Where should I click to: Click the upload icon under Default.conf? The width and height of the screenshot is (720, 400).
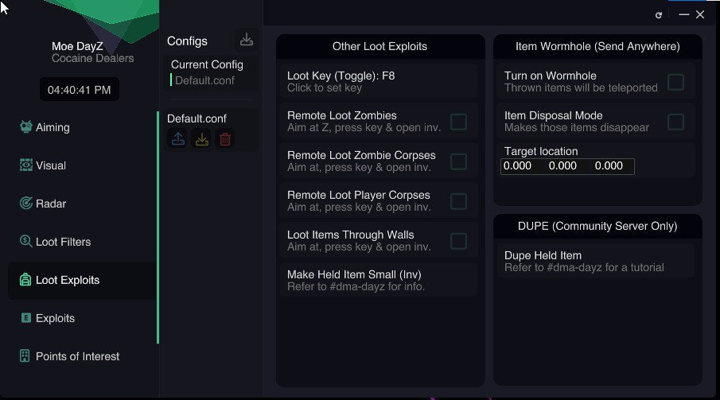178,138
